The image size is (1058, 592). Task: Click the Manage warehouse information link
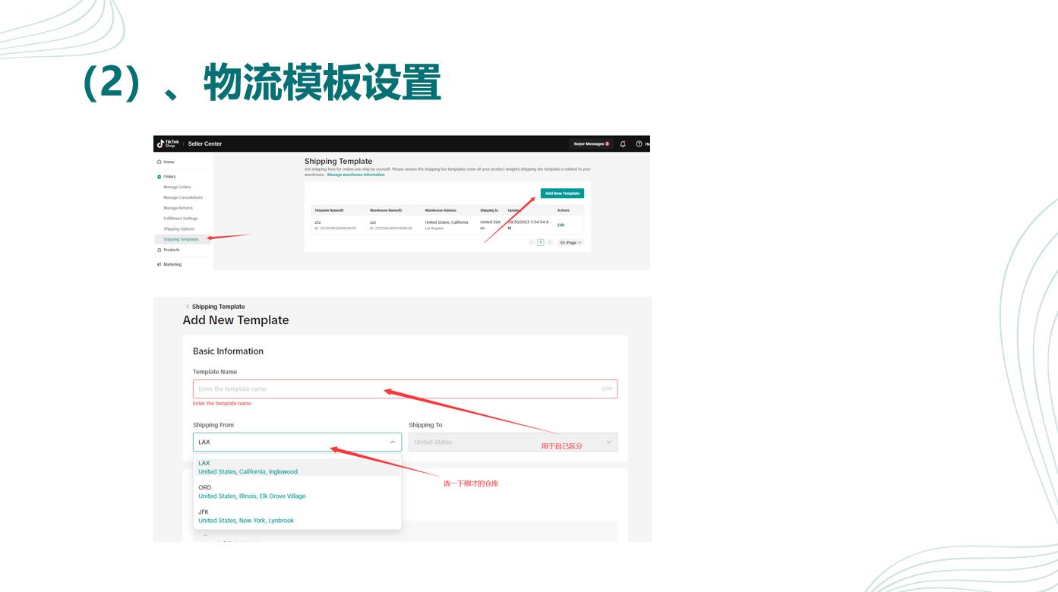tap(355, 175)
